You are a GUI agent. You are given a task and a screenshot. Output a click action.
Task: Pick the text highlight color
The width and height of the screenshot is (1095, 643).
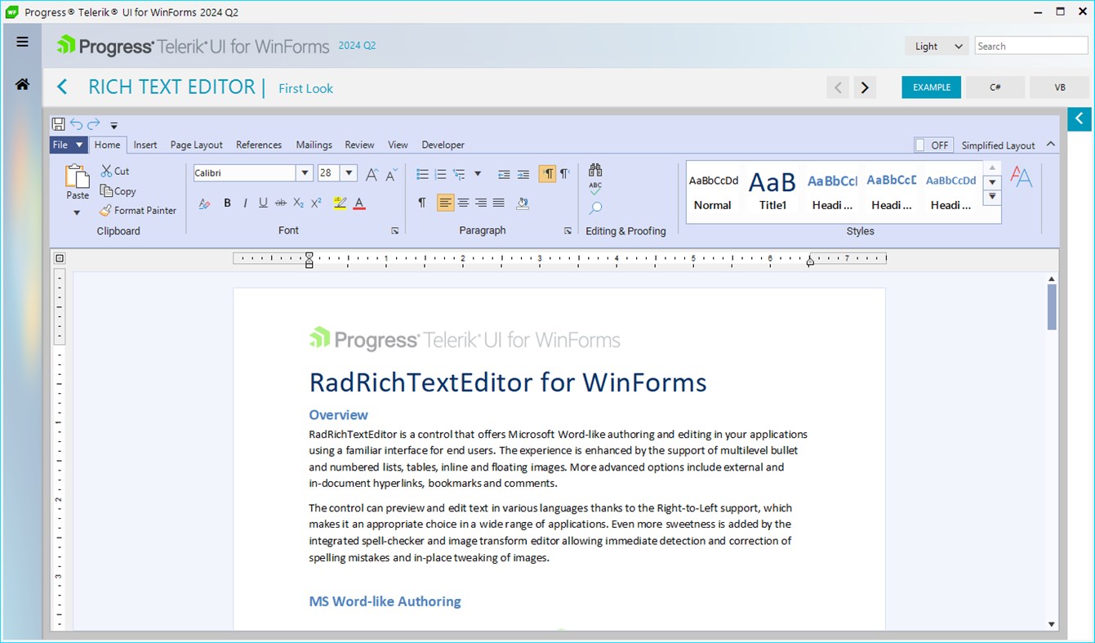point(341,203)
